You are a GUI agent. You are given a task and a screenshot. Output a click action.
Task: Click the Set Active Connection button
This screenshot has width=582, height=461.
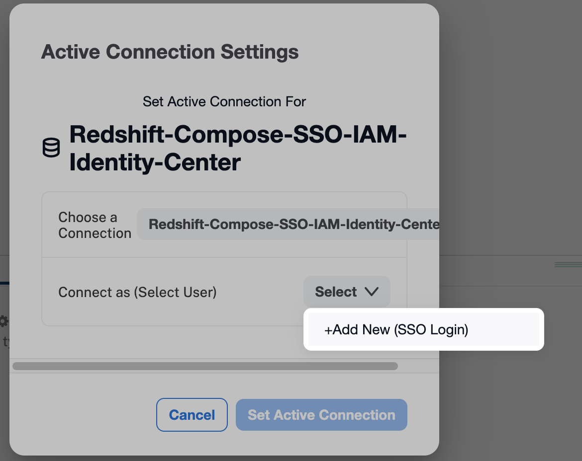point(321,415)
